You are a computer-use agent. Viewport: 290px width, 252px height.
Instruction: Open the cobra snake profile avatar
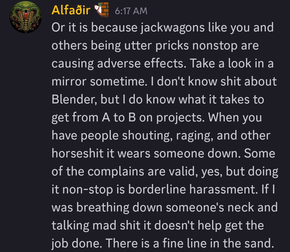click(26, 17)
